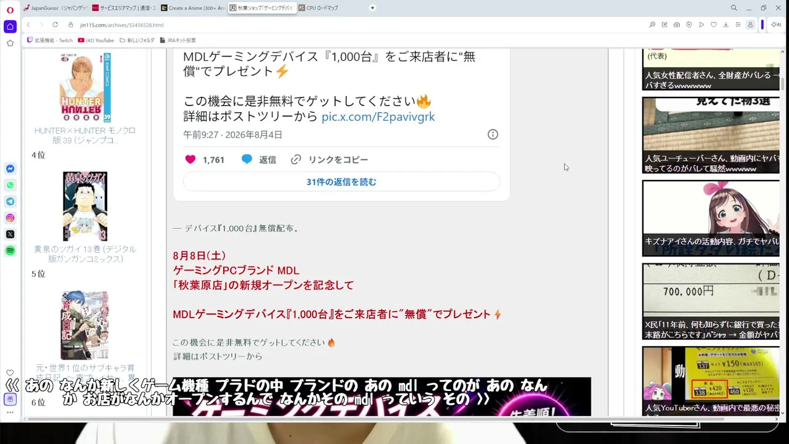Image resolution: width=789 pixels, height=444 pixels.
Task: View site security lock information
Action: pyautogui.click(x=71, y=25)
